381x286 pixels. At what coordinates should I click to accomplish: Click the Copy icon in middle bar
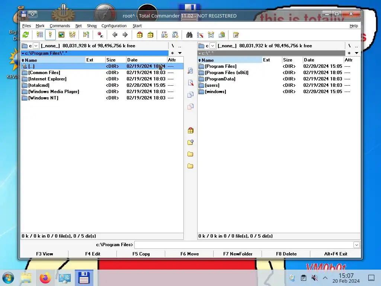[x=190, y=95]
